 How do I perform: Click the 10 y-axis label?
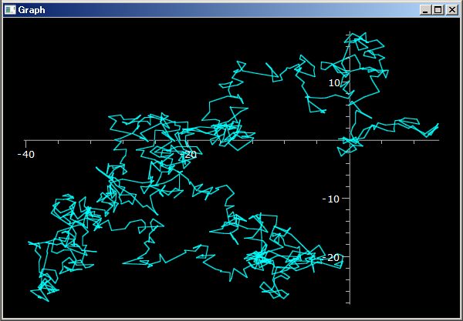click(334, 83)
